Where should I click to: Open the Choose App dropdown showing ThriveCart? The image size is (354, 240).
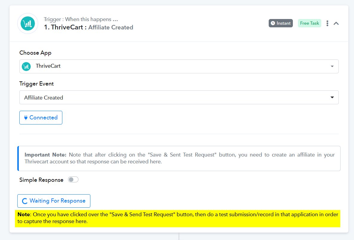[x=179, y=66]
